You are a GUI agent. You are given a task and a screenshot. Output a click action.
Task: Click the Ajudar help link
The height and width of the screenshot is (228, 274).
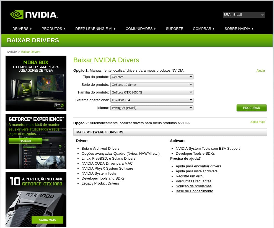[260, 71]
